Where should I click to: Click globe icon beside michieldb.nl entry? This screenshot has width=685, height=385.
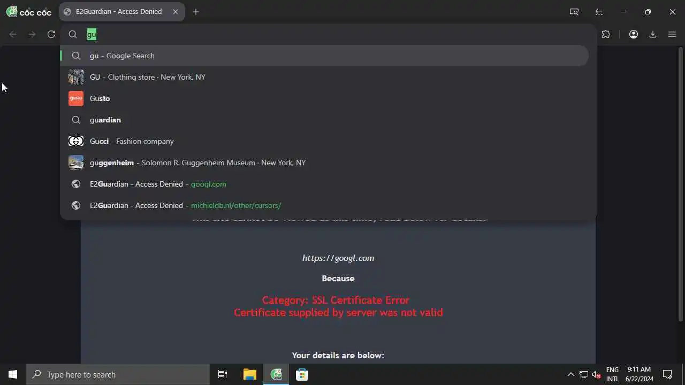click(x=76, y=205)
